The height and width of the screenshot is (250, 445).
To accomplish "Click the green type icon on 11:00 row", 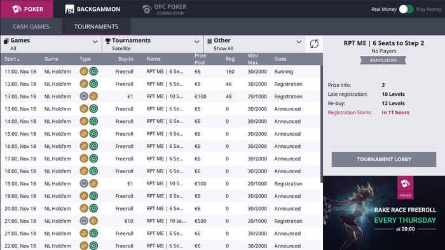I will pos(93,71).
